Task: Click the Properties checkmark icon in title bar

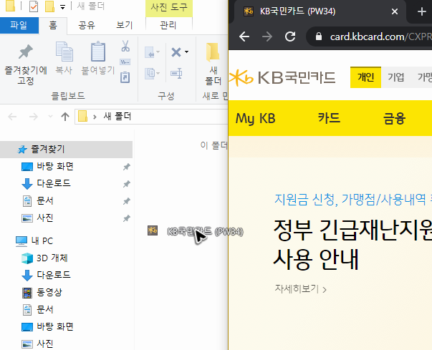Action: tap(34, 6)
